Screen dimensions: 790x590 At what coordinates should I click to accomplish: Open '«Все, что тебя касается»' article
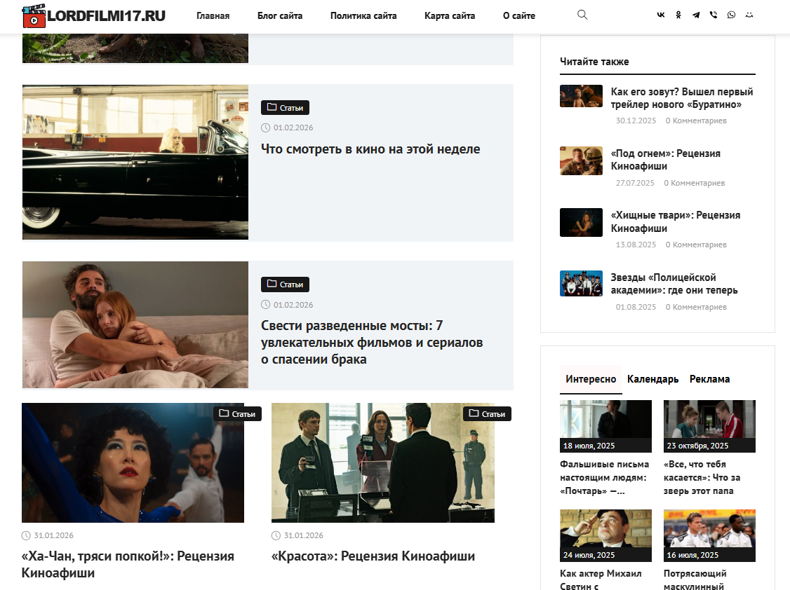[x=702, y=477]
